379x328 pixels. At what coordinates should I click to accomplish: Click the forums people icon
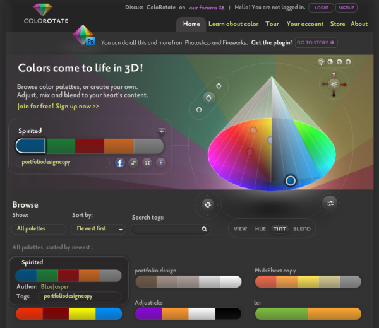pos(221,8)
